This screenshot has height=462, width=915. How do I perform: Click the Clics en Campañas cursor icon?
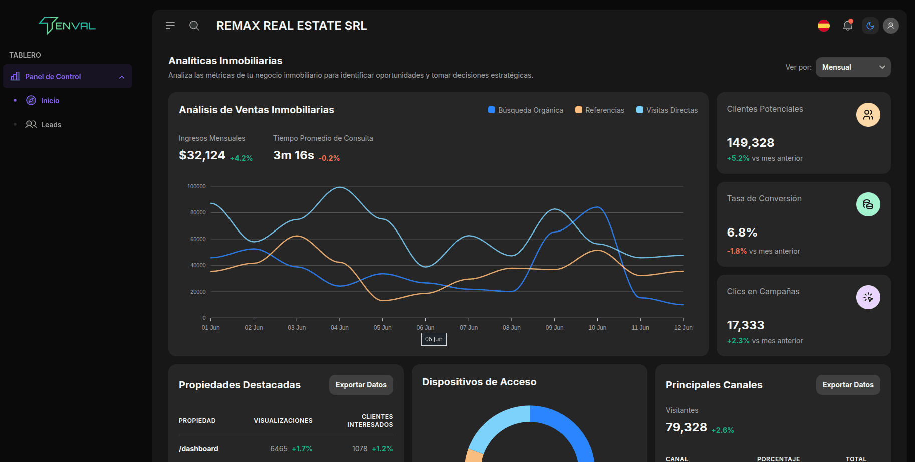pos(868,297)
